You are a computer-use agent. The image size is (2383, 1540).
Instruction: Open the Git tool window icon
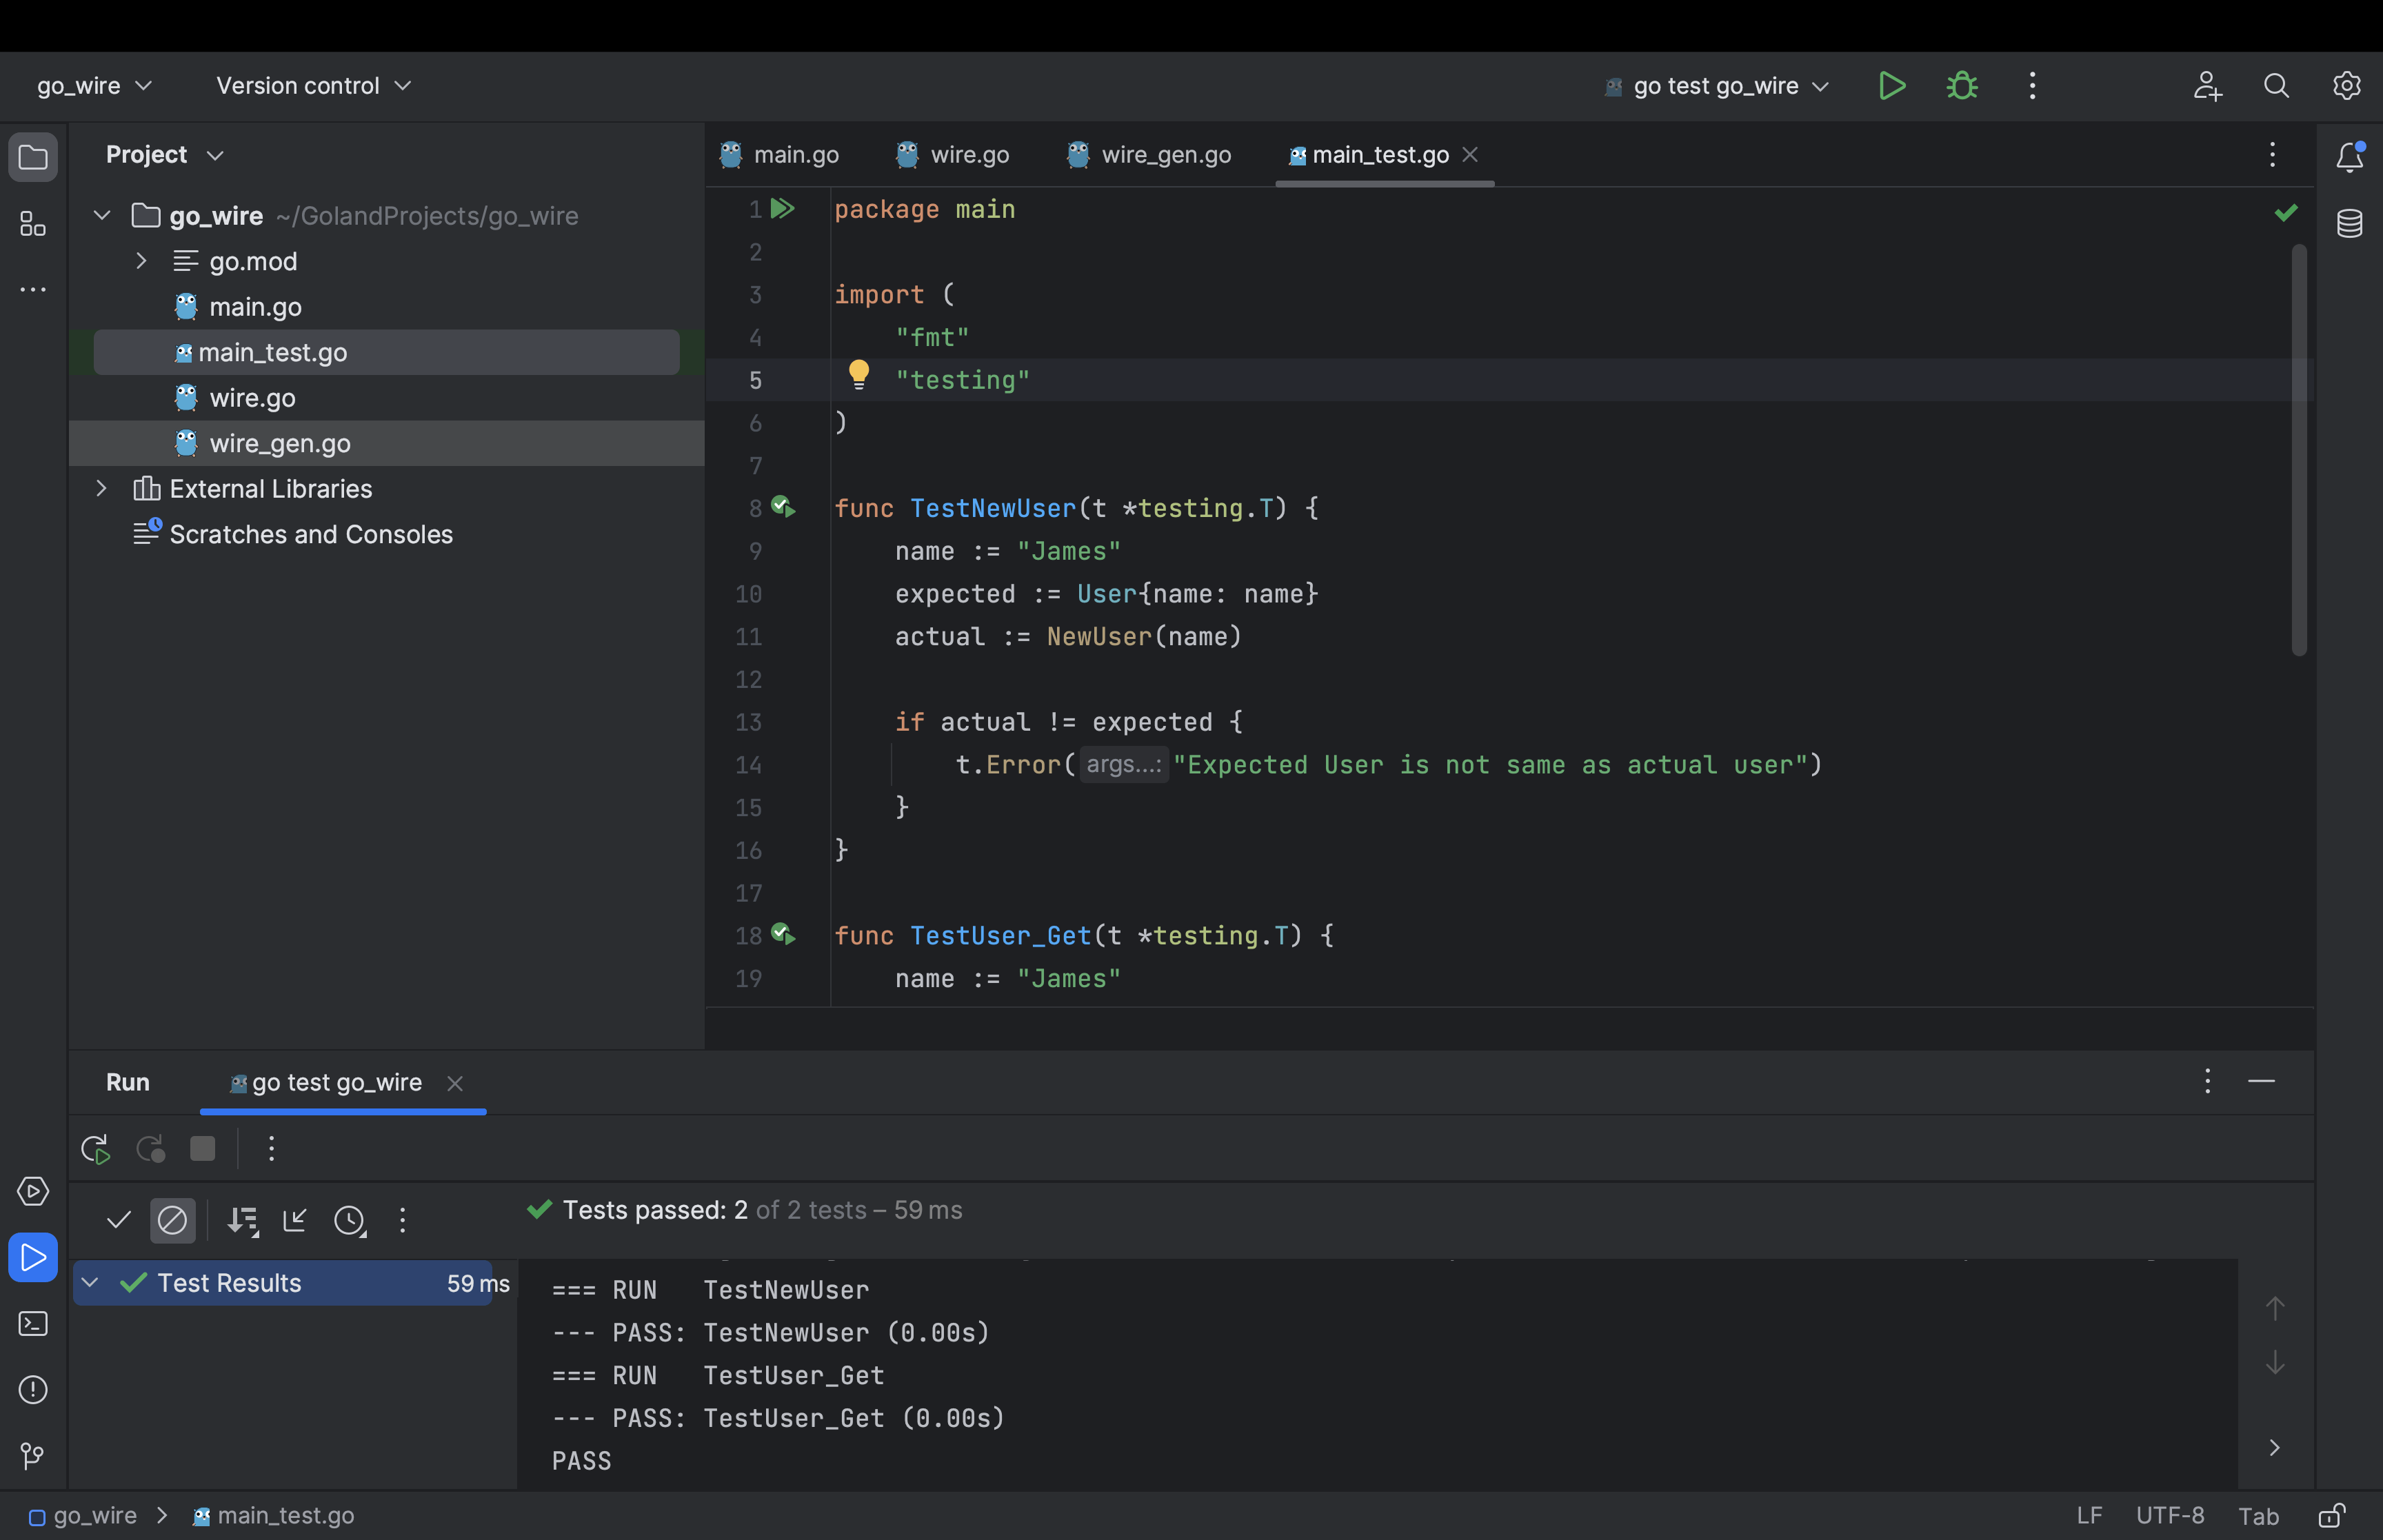[33, 1456]
